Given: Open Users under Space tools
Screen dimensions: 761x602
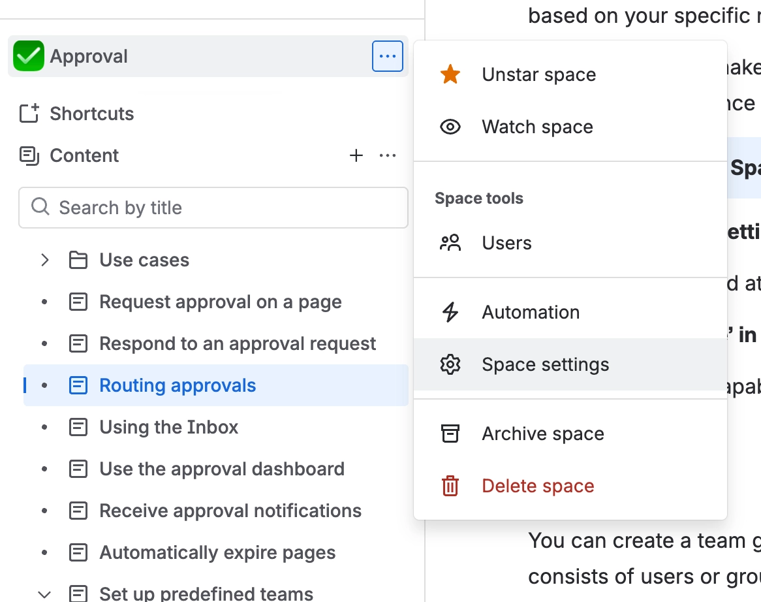Looking at the screenshot, I should [x=570, y=243].
